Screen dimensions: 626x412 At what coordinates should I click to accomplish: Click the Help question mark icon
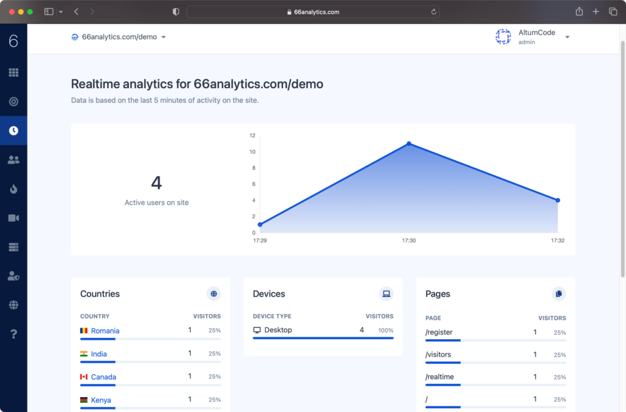(13, 334)
